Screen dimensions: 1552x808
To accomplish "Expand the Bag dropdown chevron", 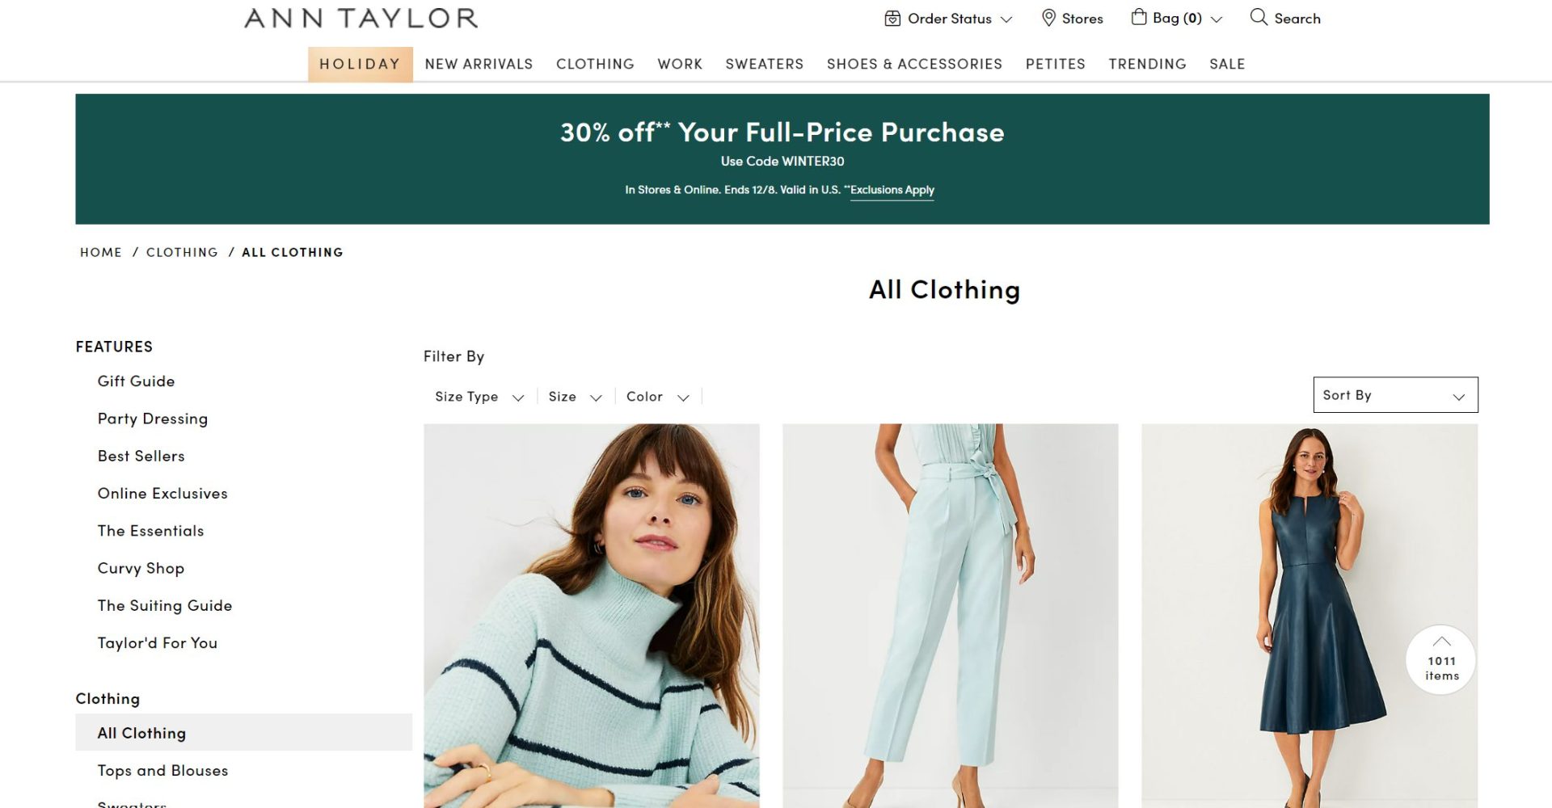I will (x=1217, y=19).
